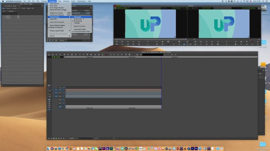Open the Apple menu
Screen dimensions: 270x151
tap(2, 1)
